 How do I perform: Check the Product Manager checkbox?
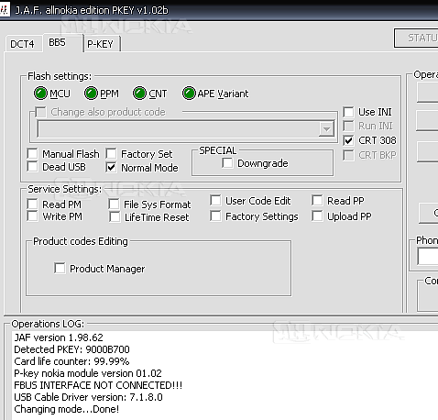tap(60, 269)
